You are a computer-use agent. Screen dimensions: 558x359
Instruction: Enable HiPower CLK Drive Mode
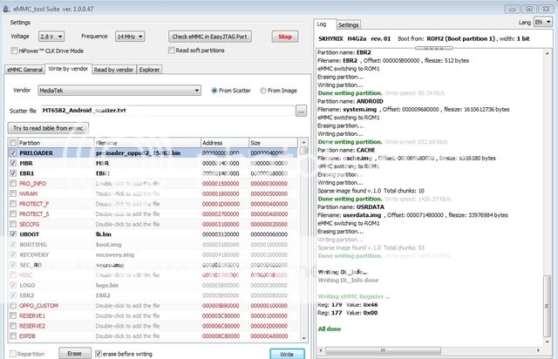[x=13, y=51]
